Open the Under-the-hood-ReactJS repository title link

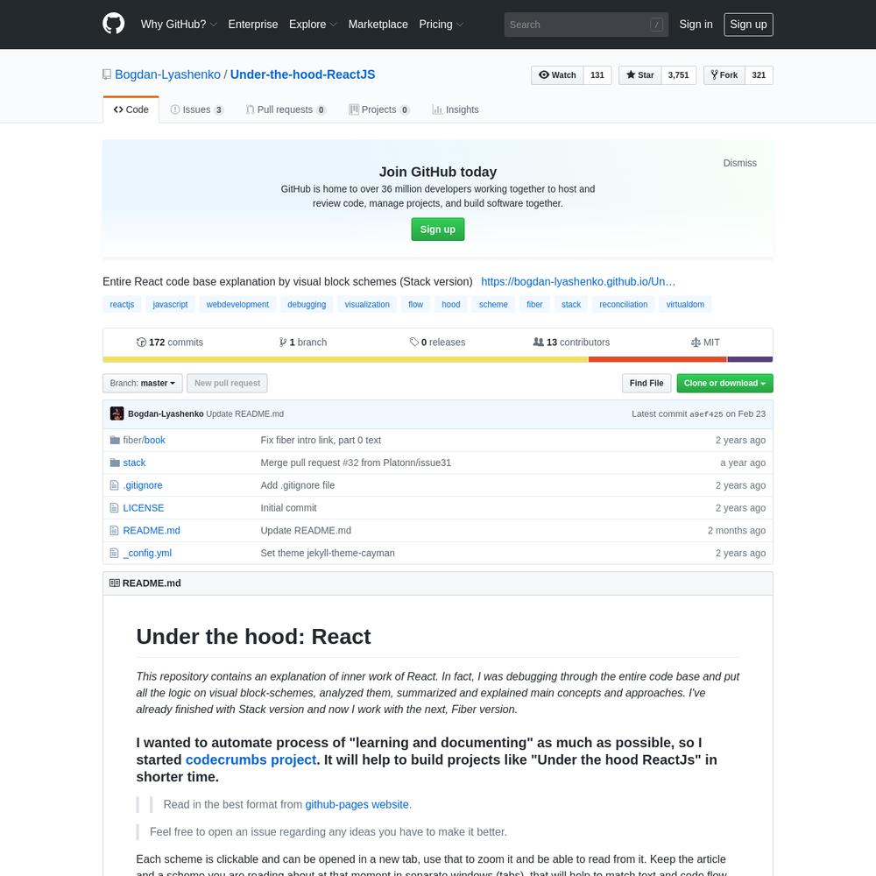point(302,74)
